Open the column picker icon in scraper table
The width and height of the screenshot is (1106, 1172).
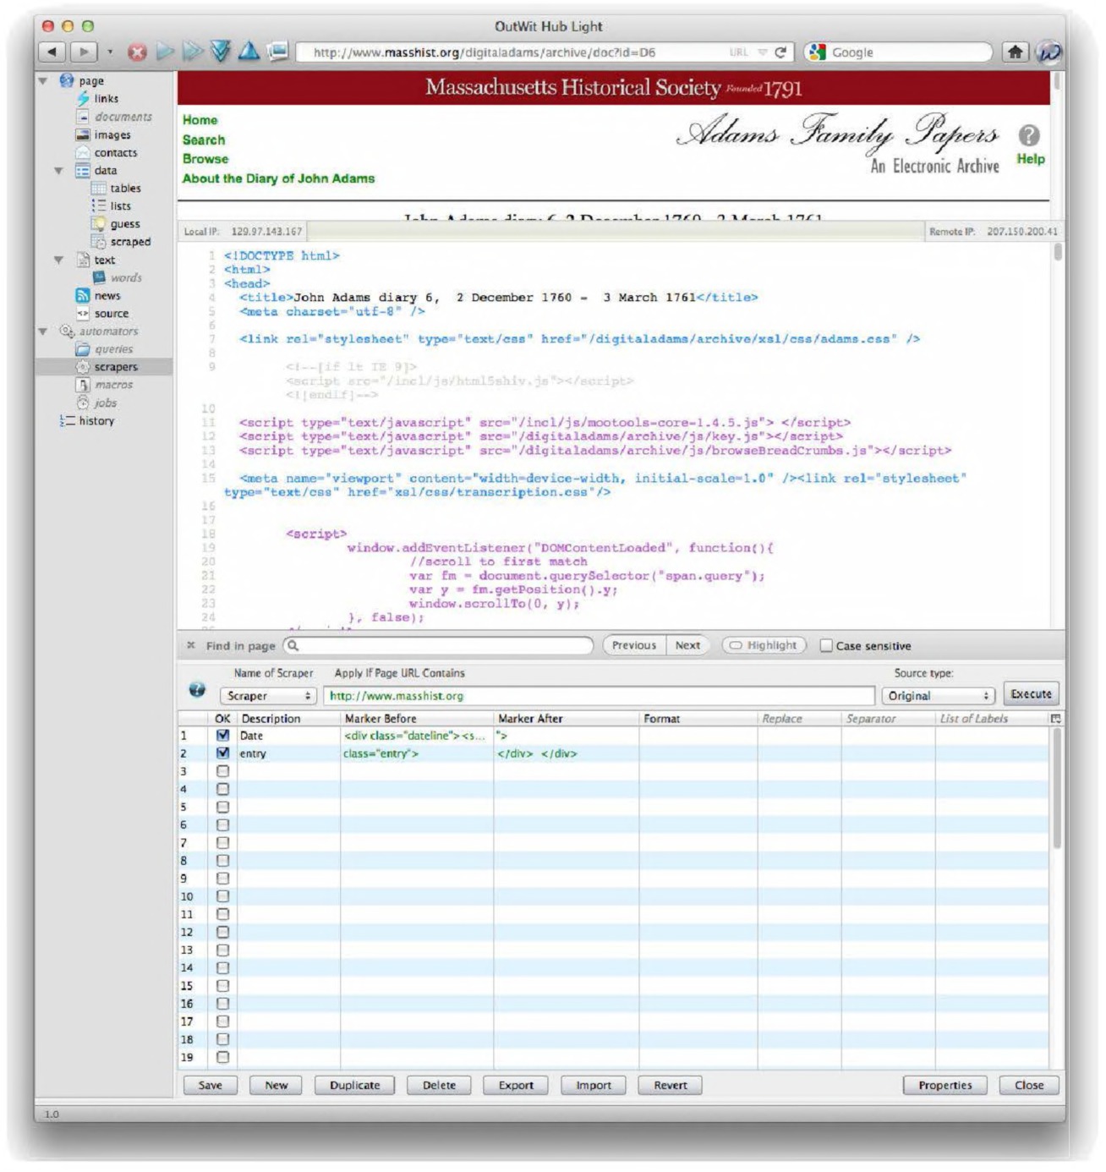[1055, 719]
